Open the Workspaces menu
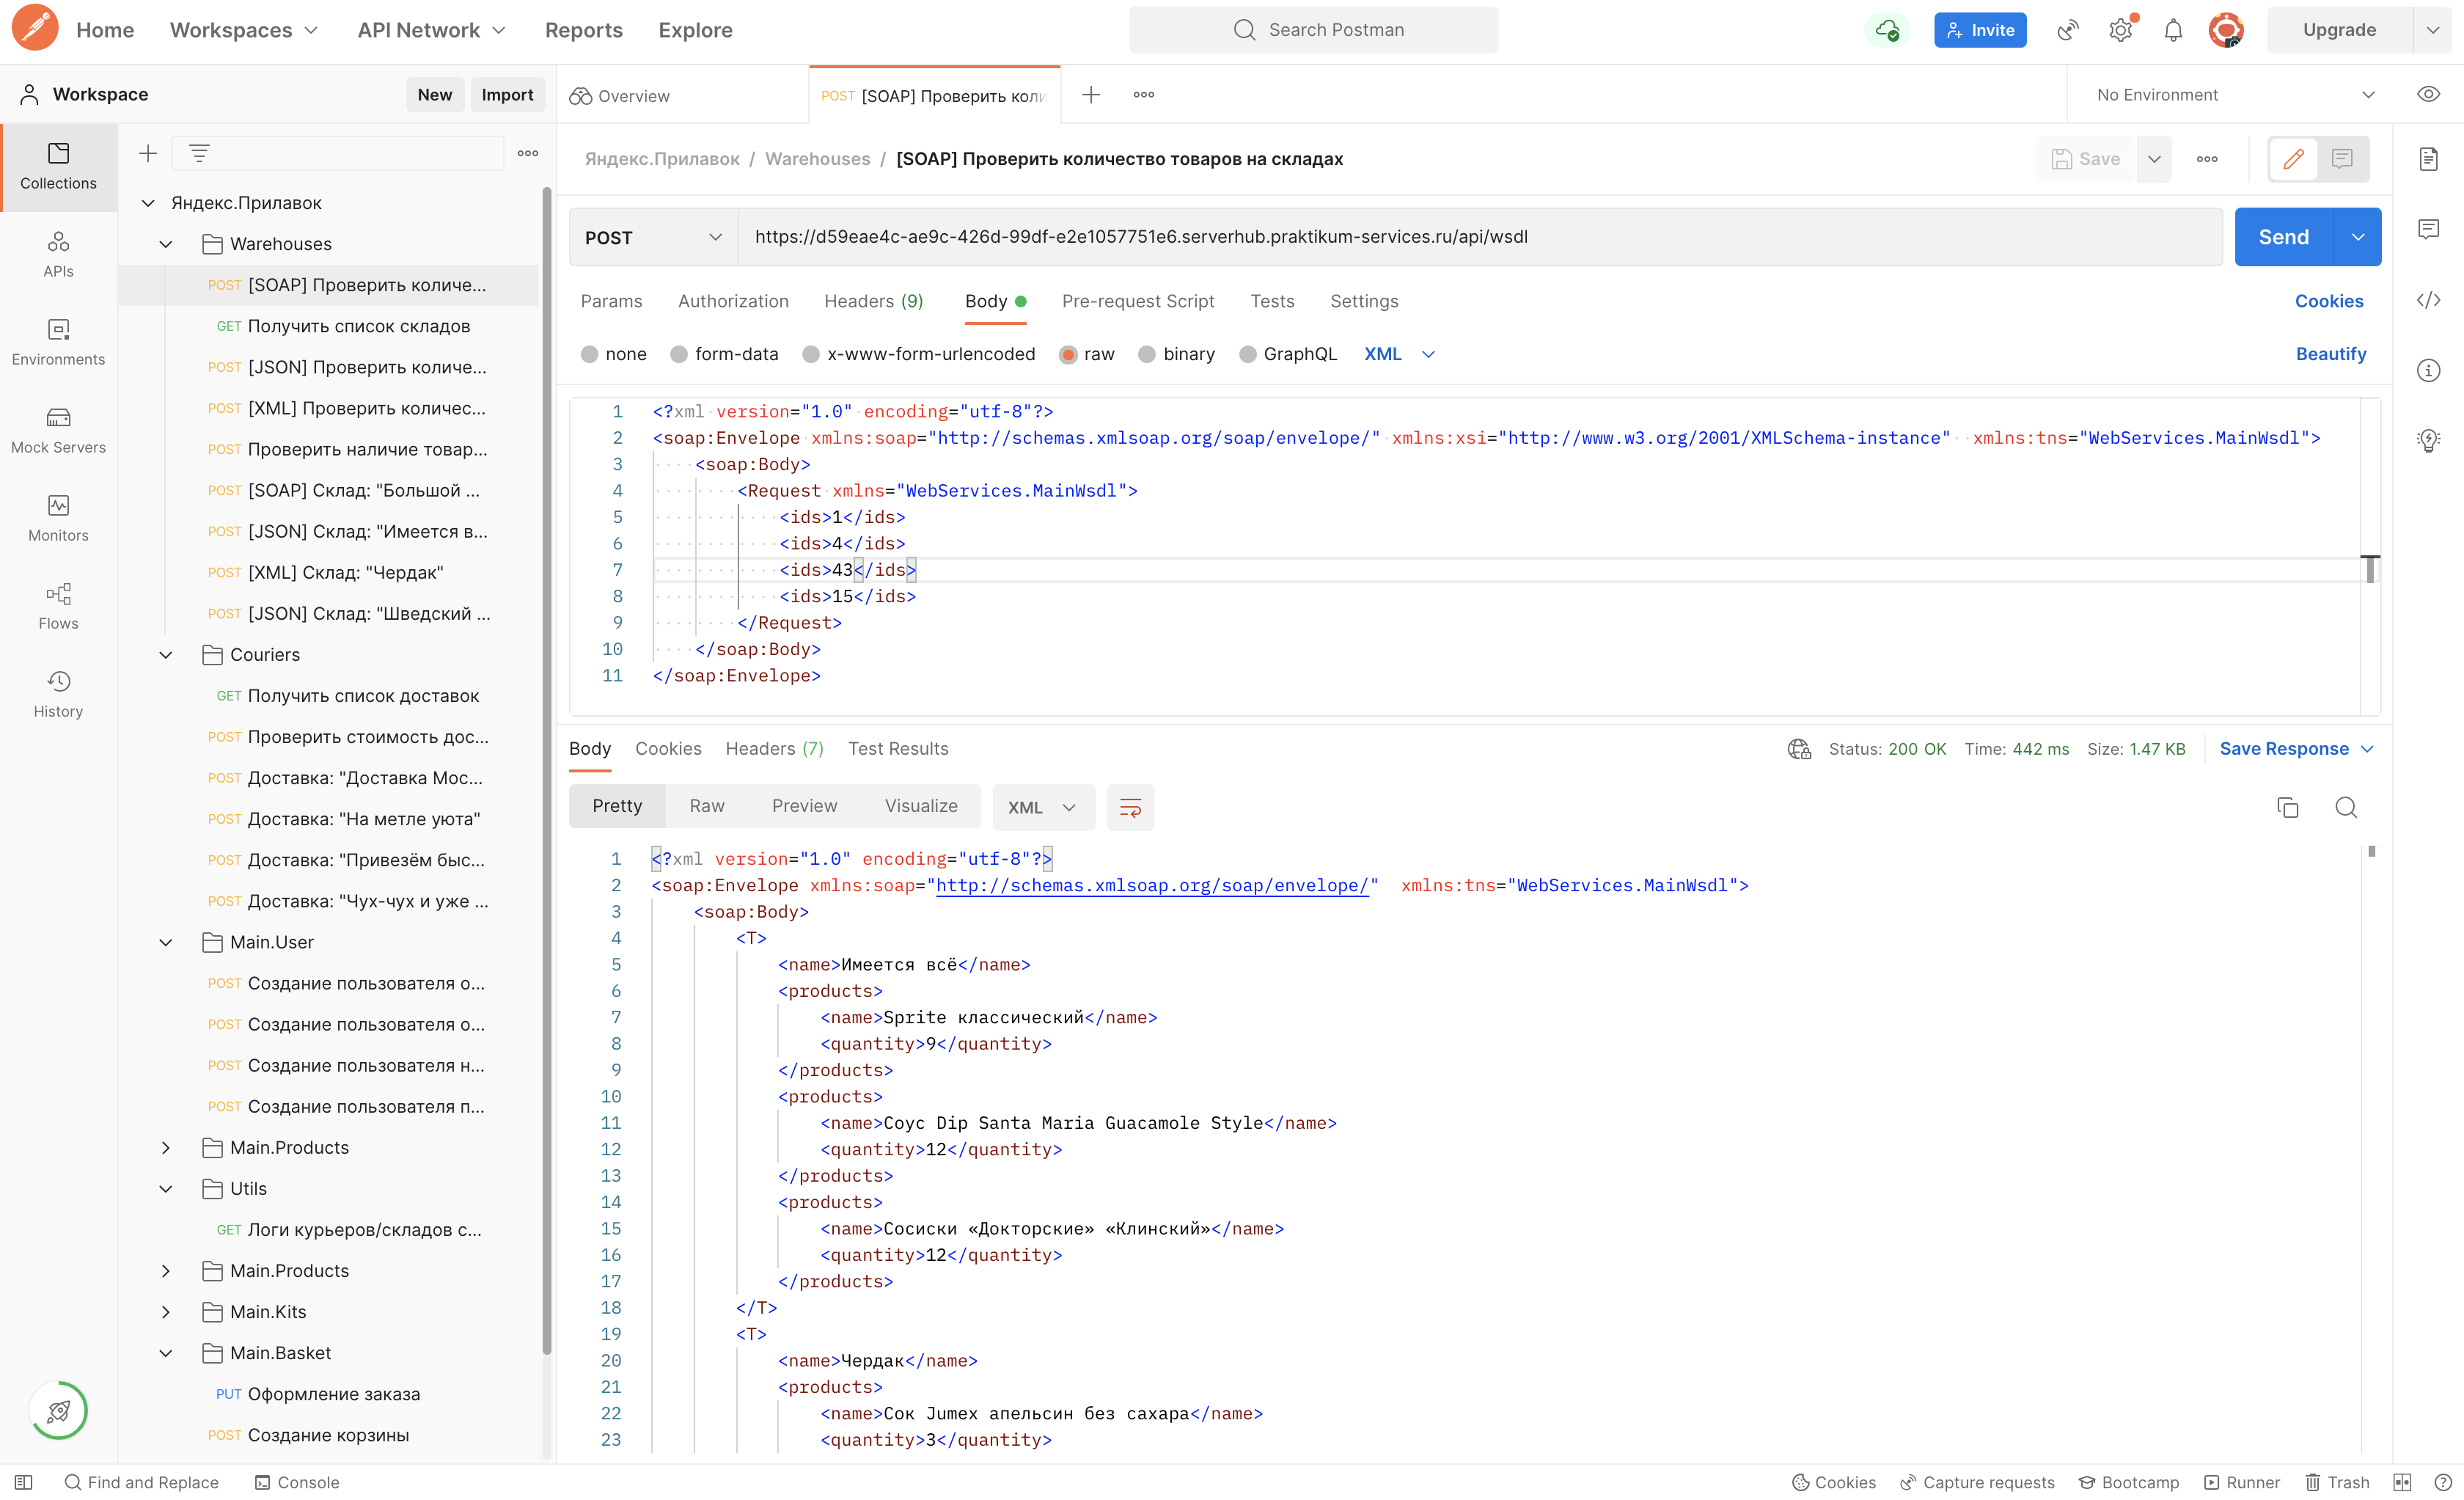Viewport: 2464px width, 1500px height. [x=243, y=30]
